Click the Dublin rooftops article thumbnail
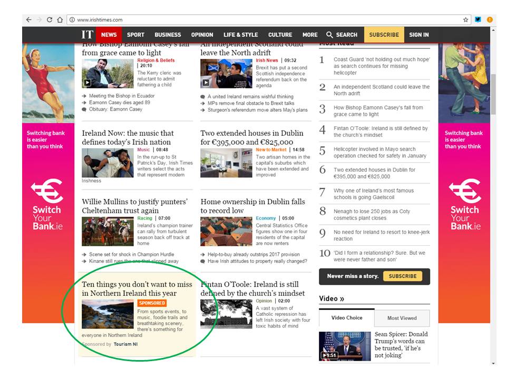This screenshot has width=506, height=379. [226, 232]
